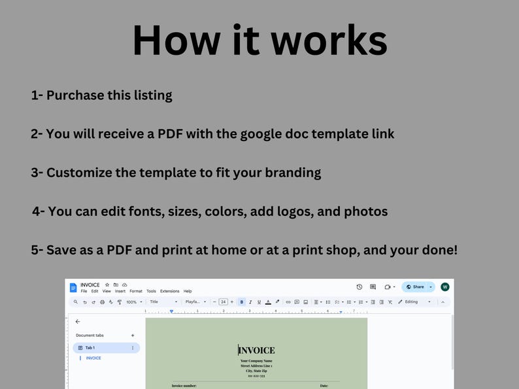This screenshot has width=519, height=389.
Task: Insert an image from the toolbar
Action: (x=306, y=302)
